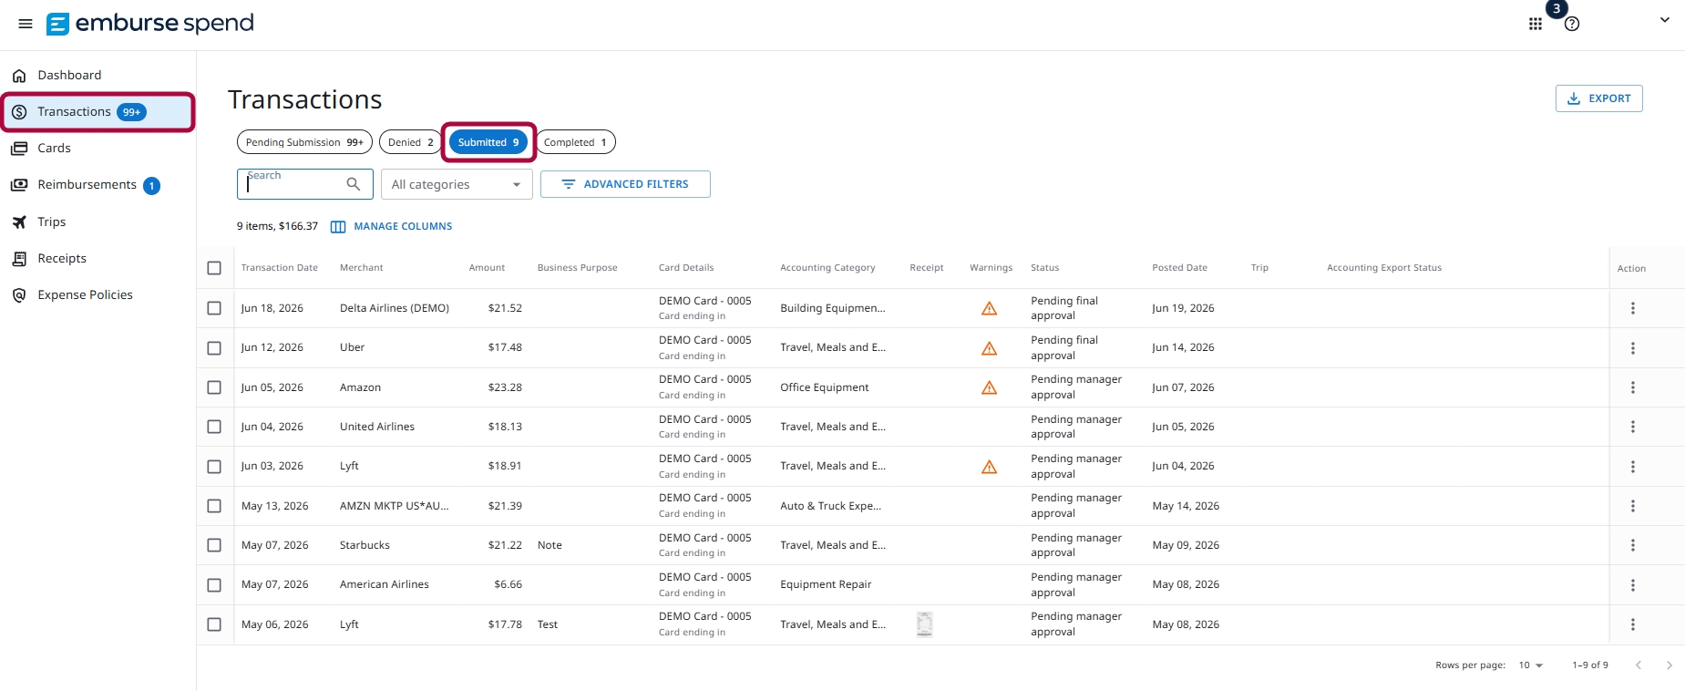Click the Starbucks merchant cell
The width and height of the screenshot is (1685, 691).
pyautogui.click(x=365, y=545)
